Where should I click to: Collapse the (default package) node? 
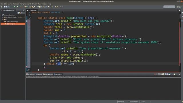(x=4, y=22)
